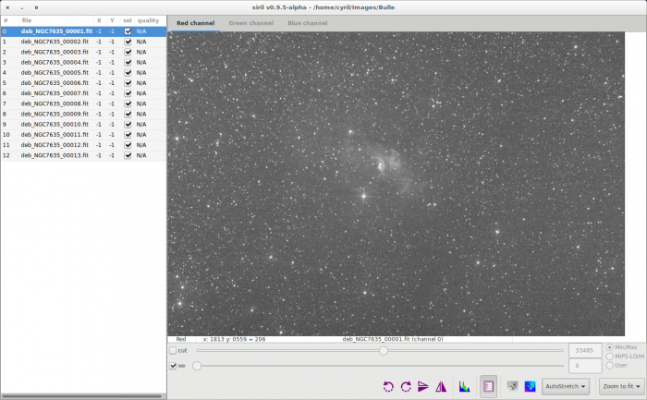Toggle false color rendering icon
The width and height of the screenshot is (647, 400).
pos(530,386)
